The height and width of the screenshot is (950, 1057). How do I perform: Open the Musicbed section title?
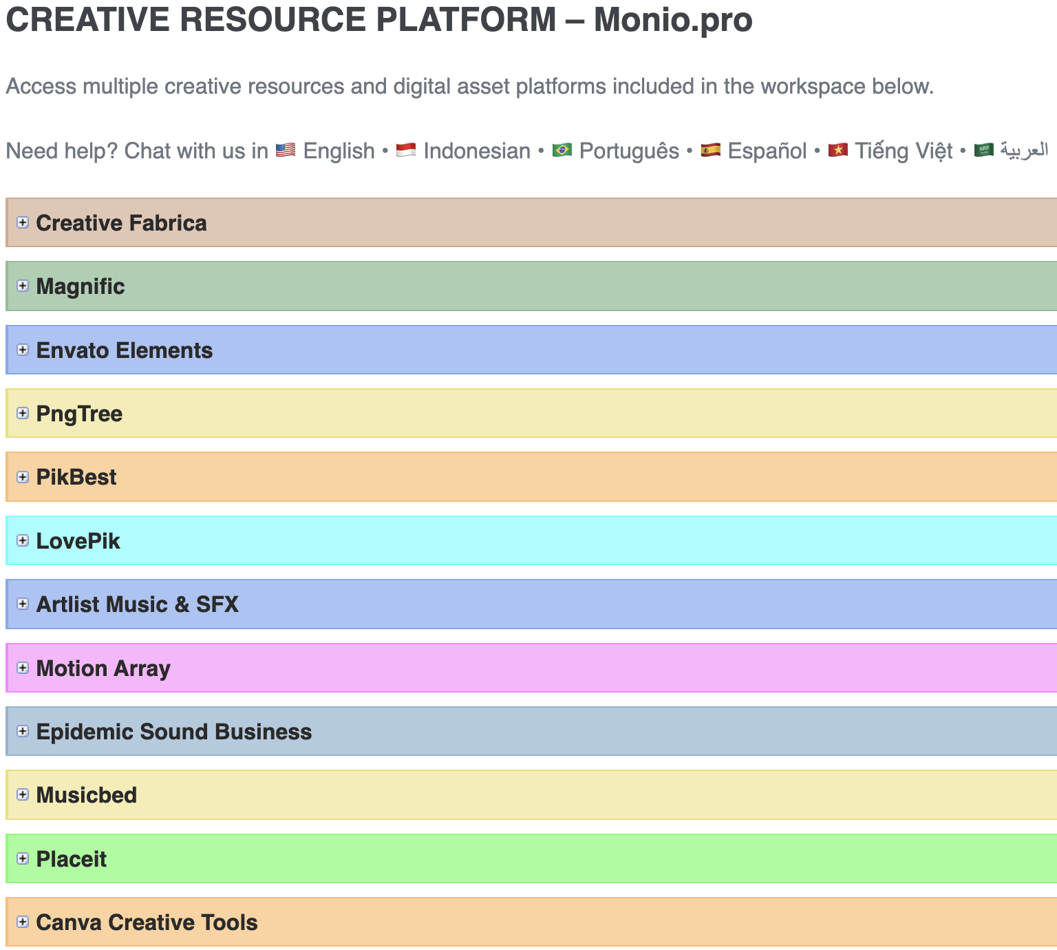click(x=87, y=795)
